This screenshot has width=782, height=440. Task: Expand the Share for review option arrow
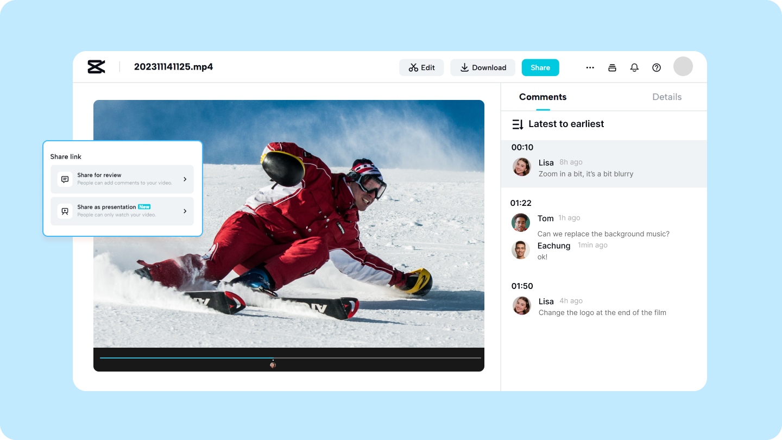[x=185, y=179]
